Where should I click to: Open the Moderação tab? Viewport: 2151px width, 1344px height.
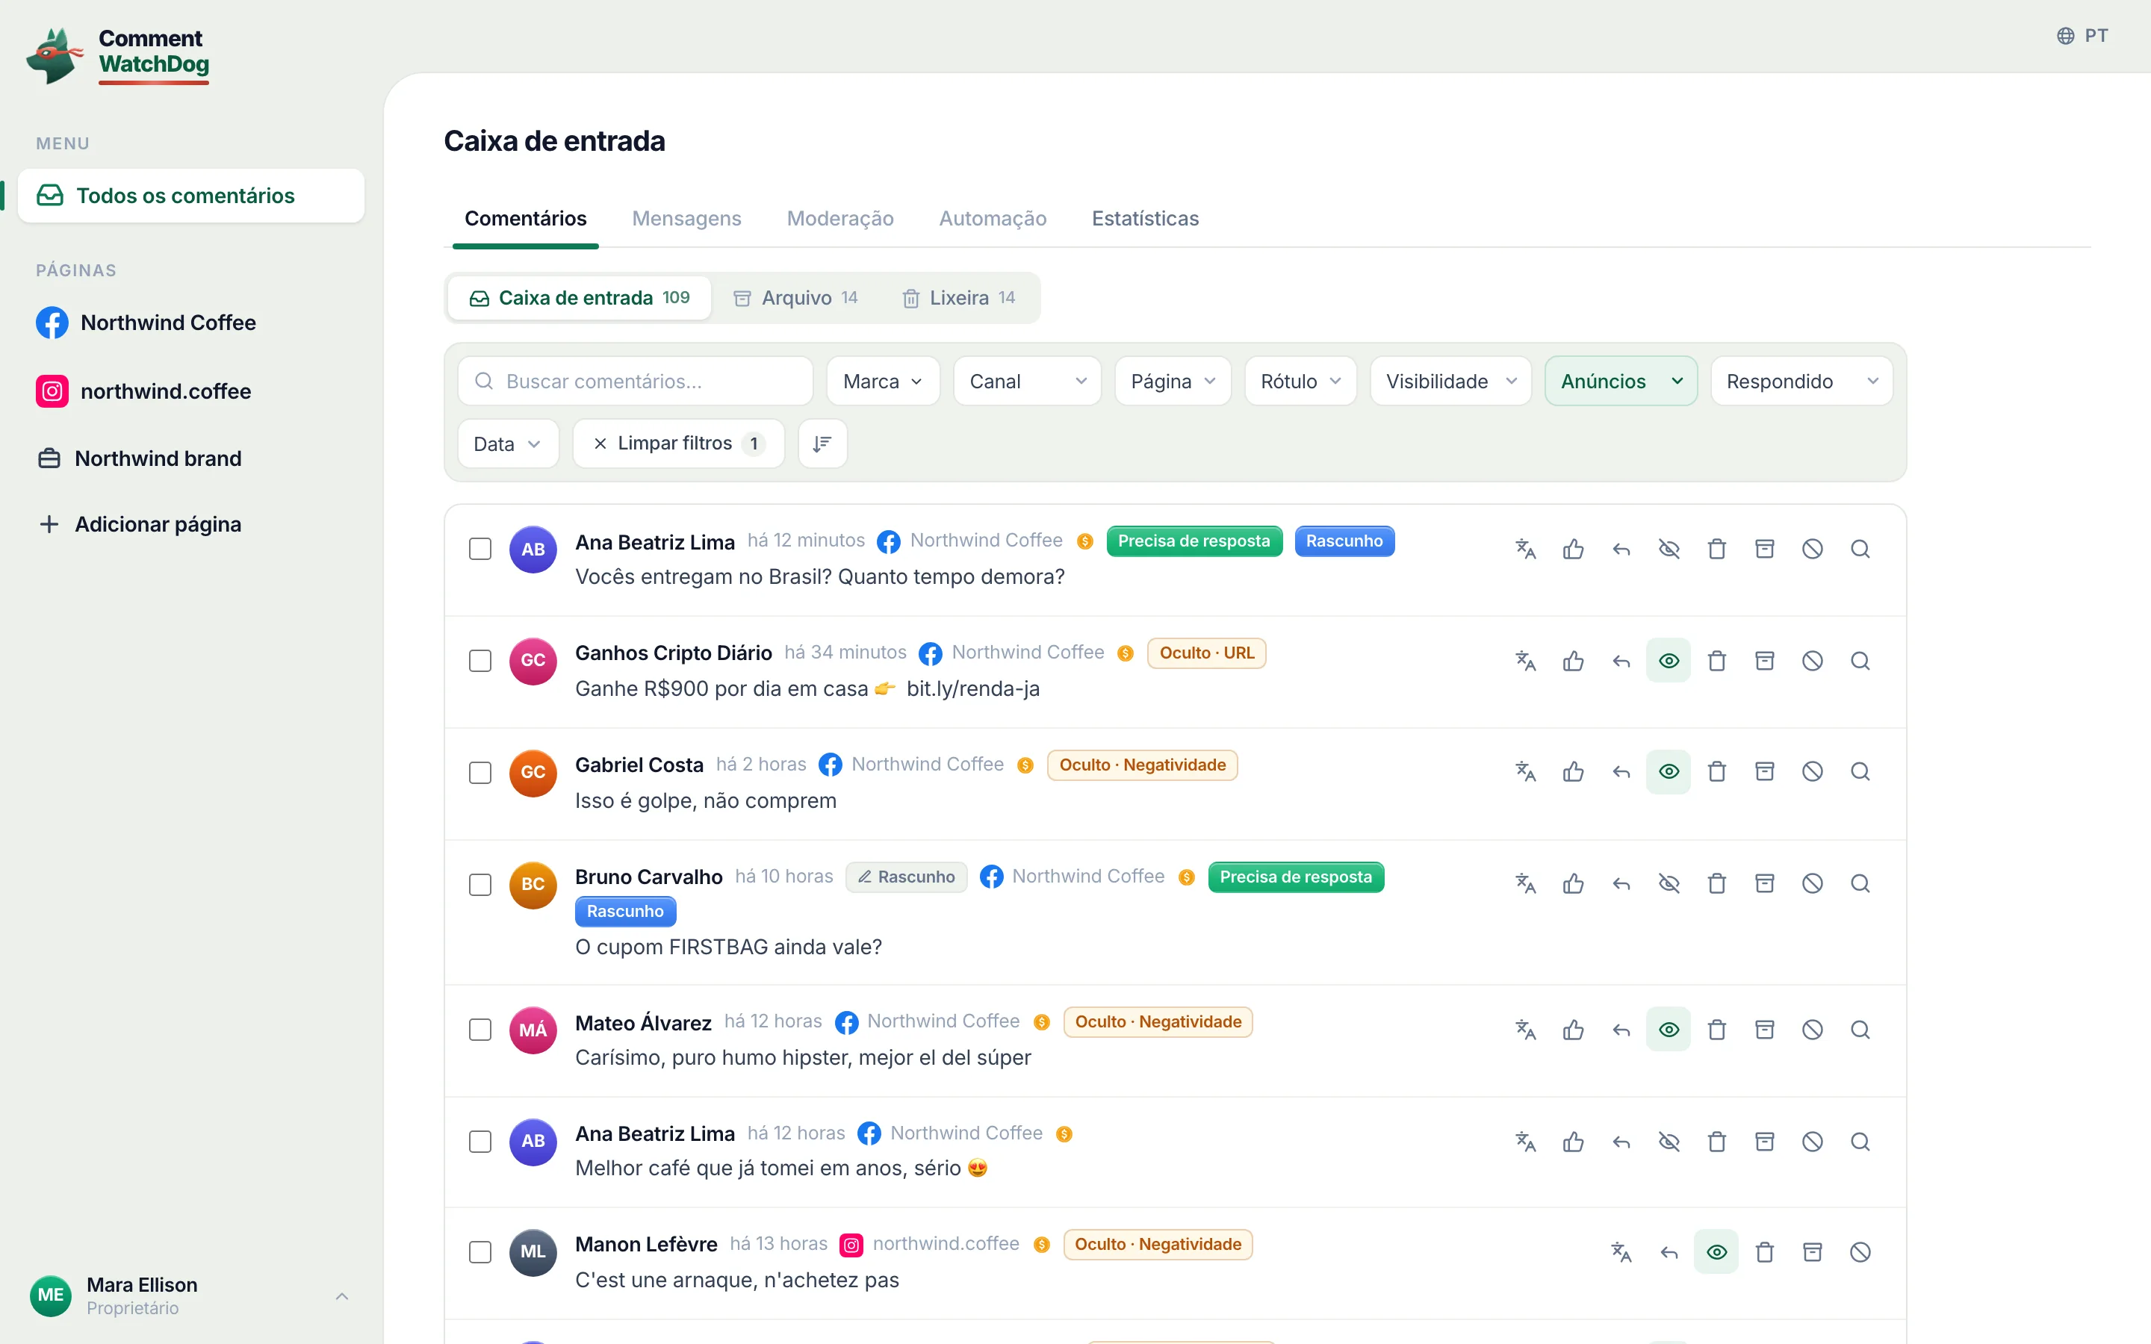(840, 219)
